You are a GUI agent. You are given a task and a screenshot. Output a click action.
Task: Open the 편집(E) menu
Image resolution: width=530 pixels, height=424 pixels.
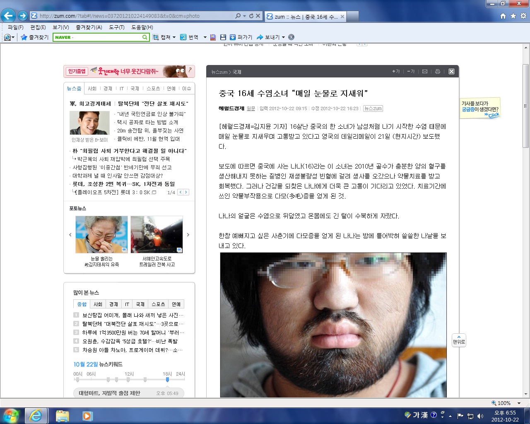coord(38,27)
